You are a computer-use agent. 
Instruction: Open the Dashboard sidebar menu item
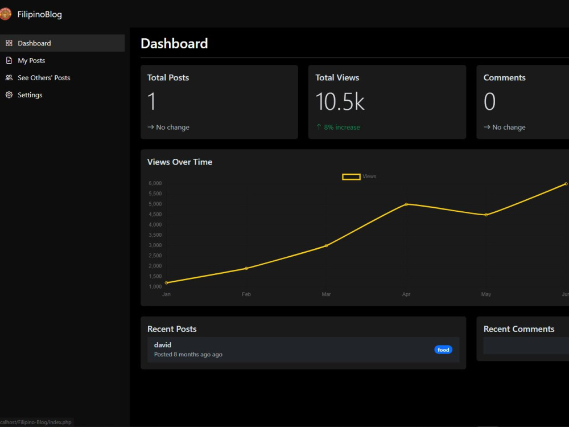tap(62, 43)
